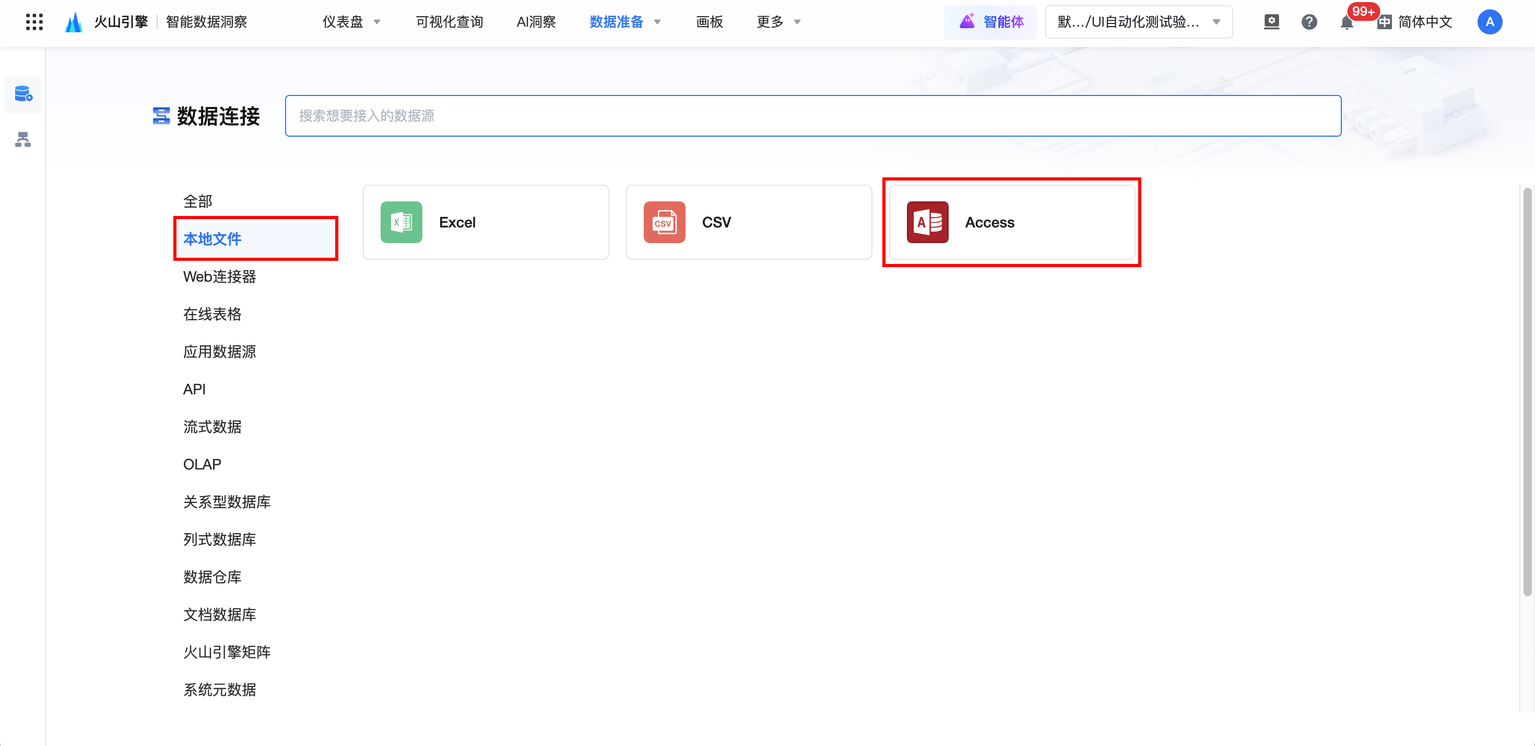Click the Excel file icon

pyautogui.click(x=401, y=222)
